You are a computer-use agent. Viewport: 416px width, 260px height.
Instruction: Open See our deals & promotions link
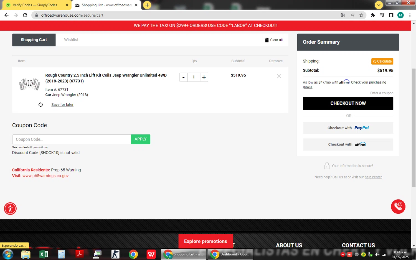pyautogui.click(x=30, y=147)
